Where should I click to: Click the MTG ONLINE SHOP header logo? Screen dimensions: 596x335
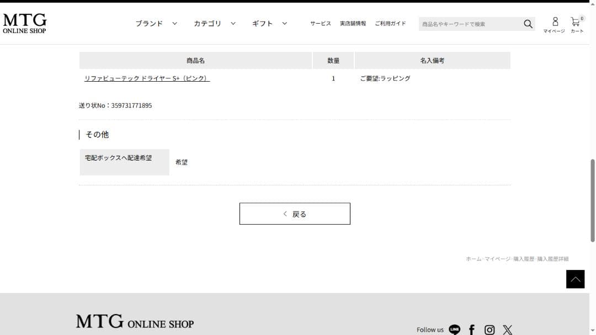pos(24,22)
